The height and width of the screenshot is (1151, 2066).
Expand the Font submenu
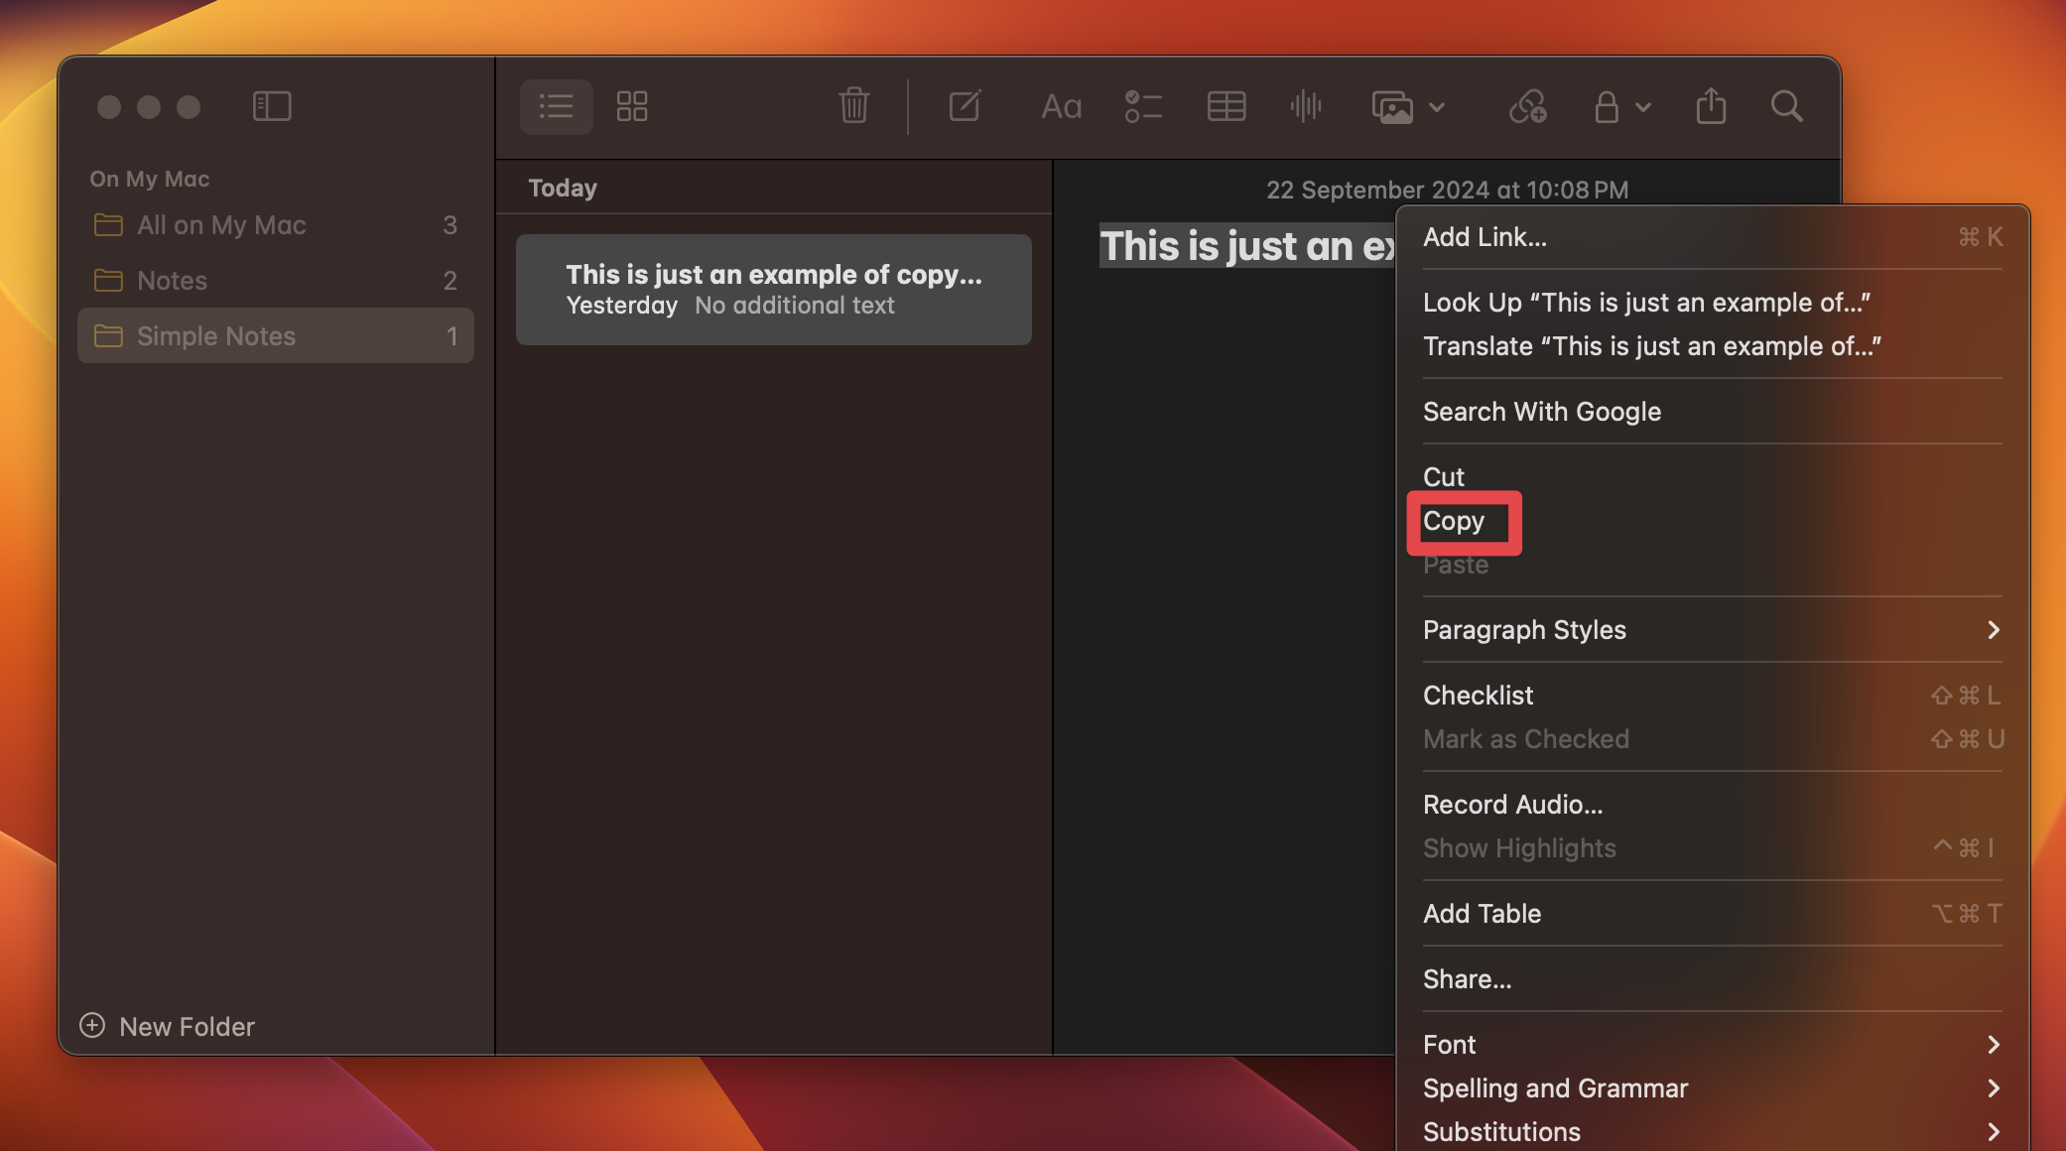(x=1449, y=1044)
